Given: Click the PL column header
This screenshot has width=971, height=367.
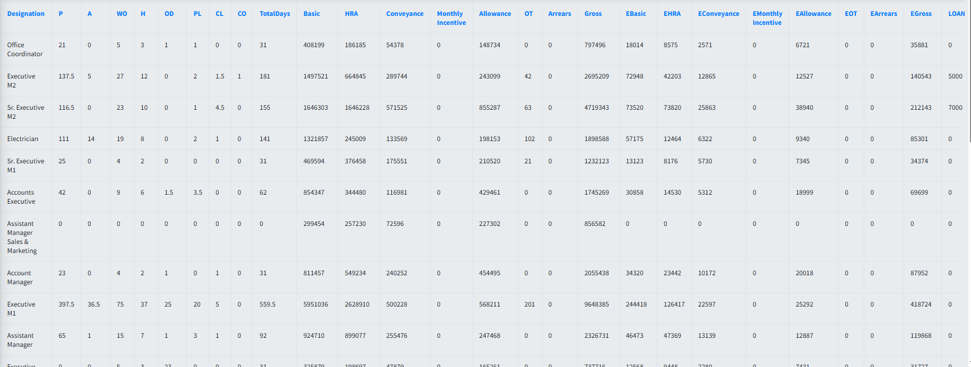Looking at the screenshot, I should tap(197, 14).
